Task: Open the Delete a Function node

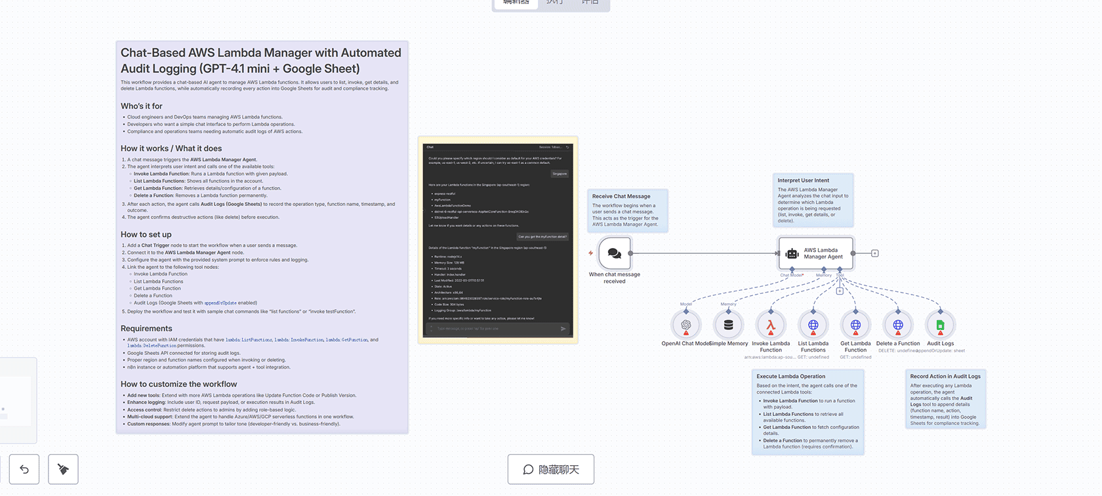Action: coord(898,325)
